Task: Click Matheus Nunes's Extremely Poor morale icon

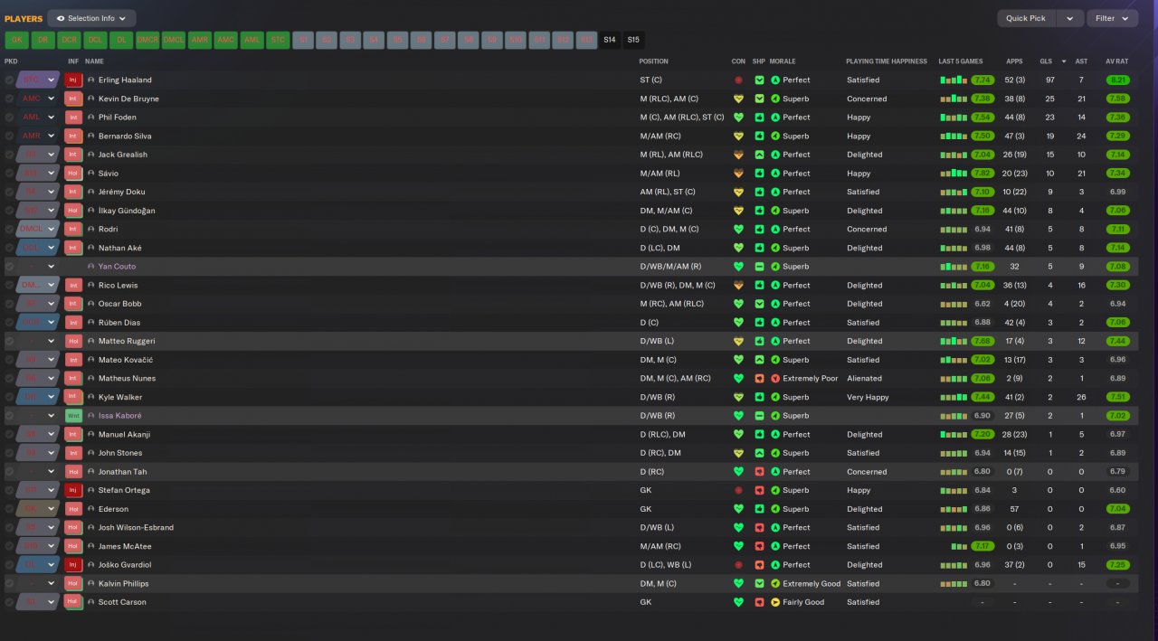Action: coord(775,379)
